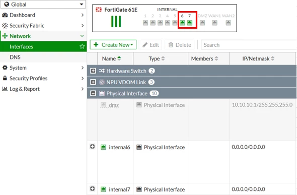Open the Create New dropdown

coord(113,45)
